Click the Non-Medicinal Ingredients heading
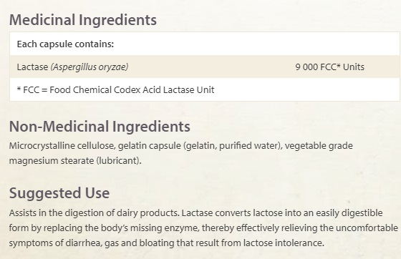 [100, 127]
